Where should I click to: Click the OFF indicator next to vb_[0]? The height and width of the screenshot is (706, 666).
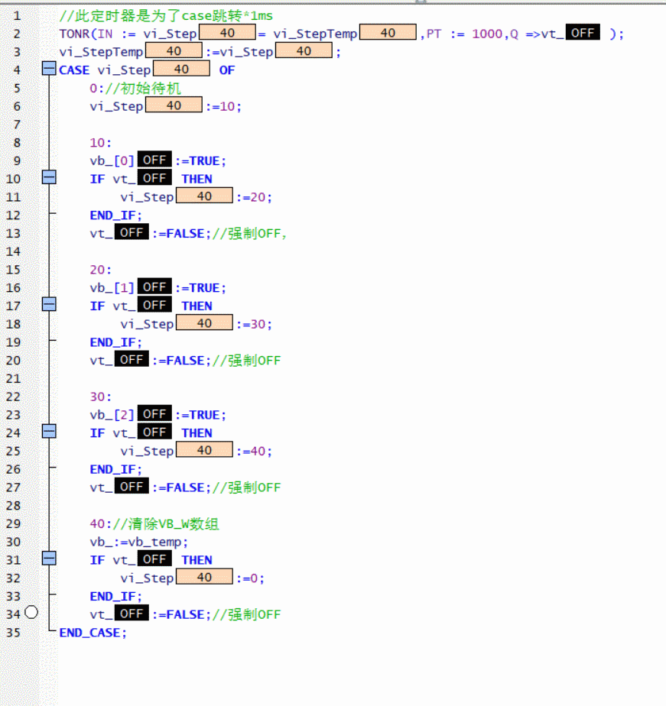point(155,160)
